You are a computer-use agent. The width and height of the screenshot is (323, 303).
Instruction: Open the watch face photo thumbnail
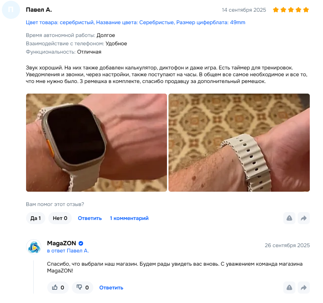[x=96, y=143]
